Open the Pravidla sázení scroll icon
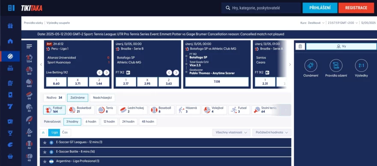This screenshot has width=377, height=166. click(x=336, y=65)
